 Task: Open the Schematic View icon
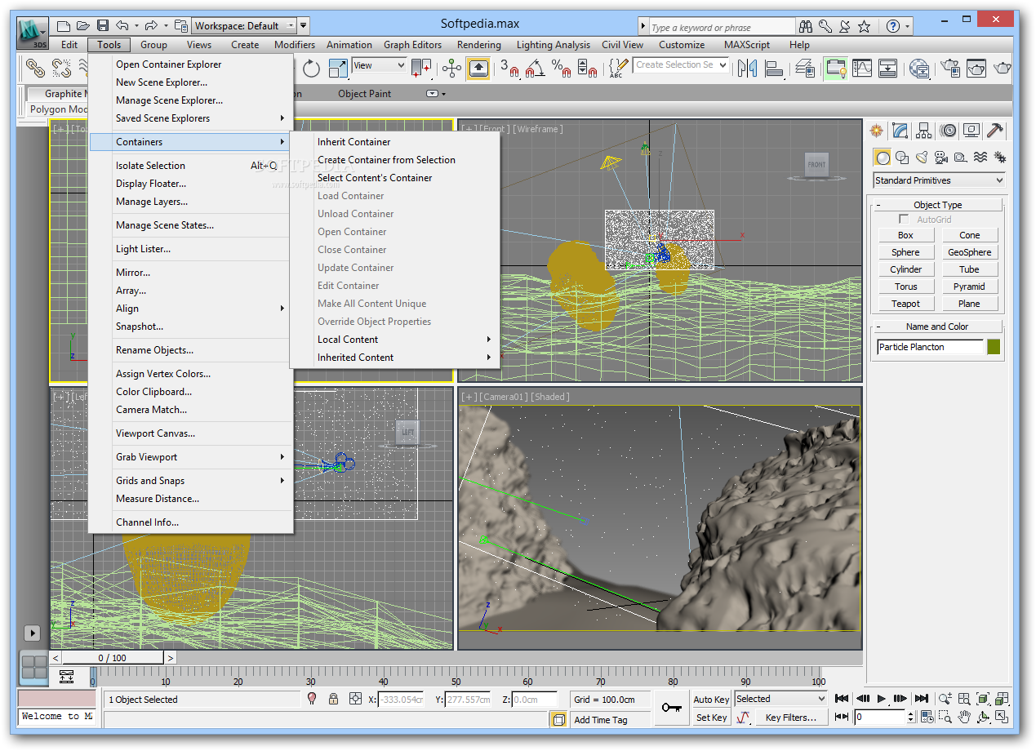[887, 69]
